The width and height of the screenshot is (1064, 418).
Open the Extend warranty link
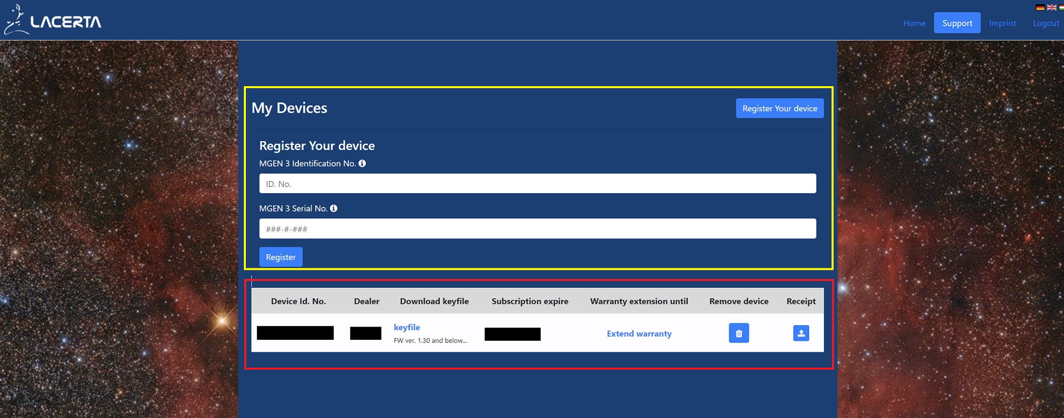pyautogui.click(x=639, y=333)
